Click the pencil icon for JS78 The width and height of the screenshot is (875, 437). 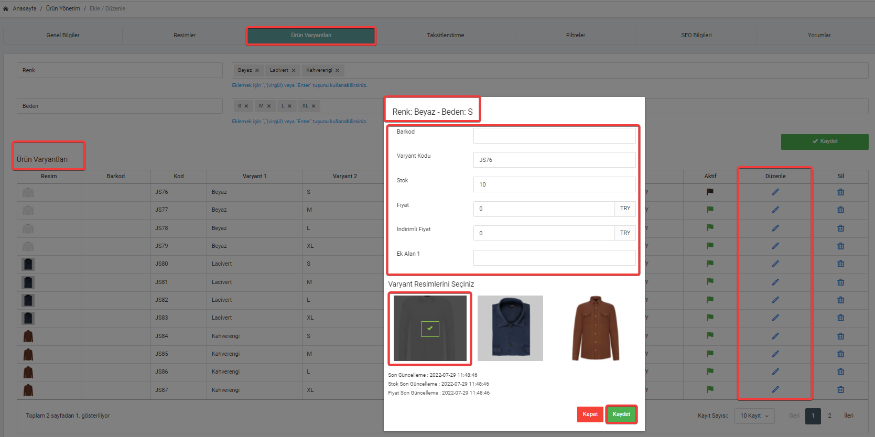pyautogui.click(x=775, y=228)
